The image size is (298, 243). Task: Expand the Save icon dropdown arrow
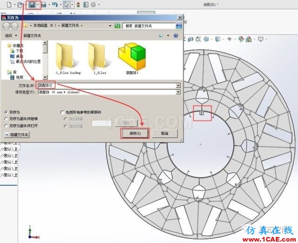pyautogui.click(x=38, y=5)
